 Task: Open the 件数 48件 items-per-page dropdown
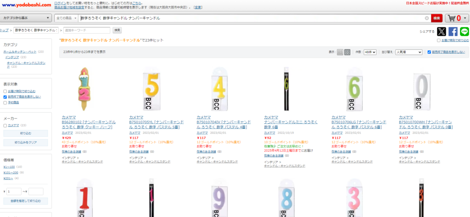[370, 52]
